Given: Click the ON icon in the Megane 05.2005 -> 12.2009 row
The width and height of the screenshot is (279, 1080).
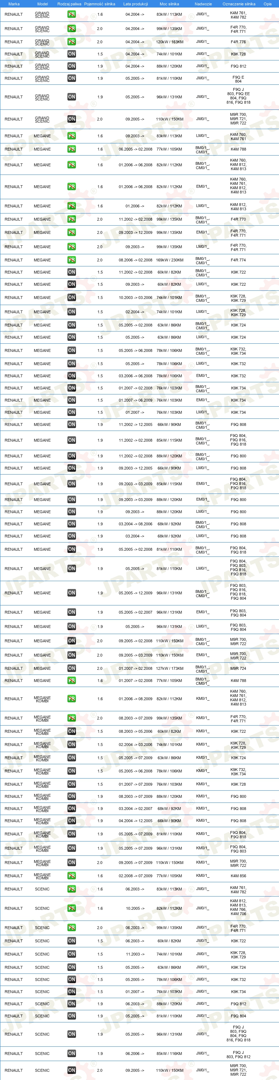Looking at the screenshot, I should [71, 593].
